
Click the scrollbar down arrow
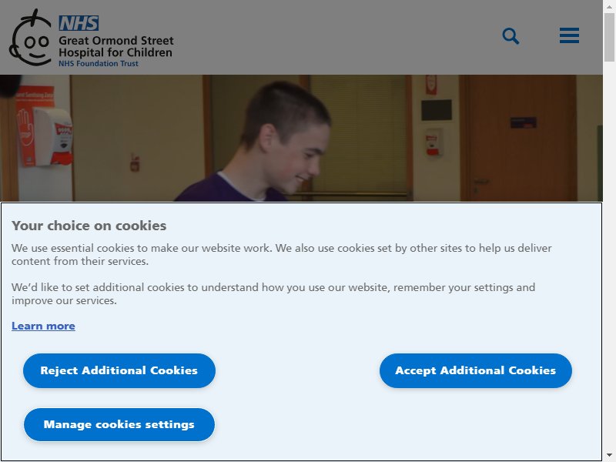click(x=609, y=456)
